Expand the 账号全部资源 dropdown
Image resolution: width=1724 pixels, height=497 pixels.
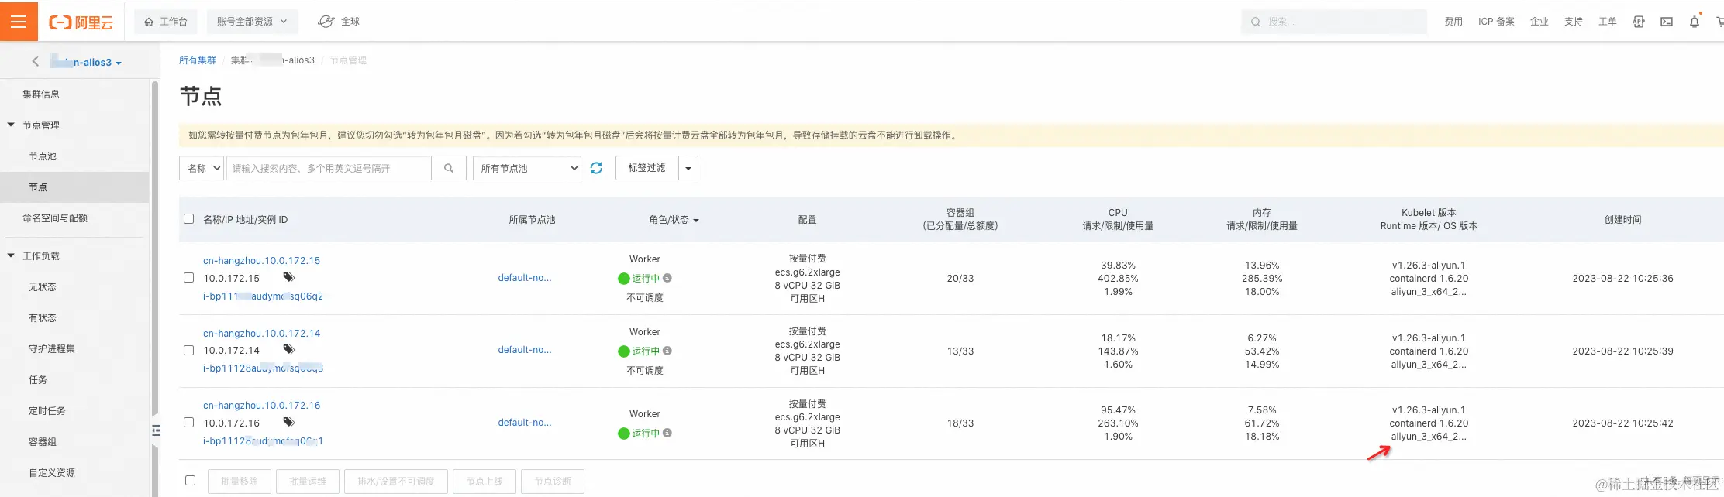pos(252,22)
